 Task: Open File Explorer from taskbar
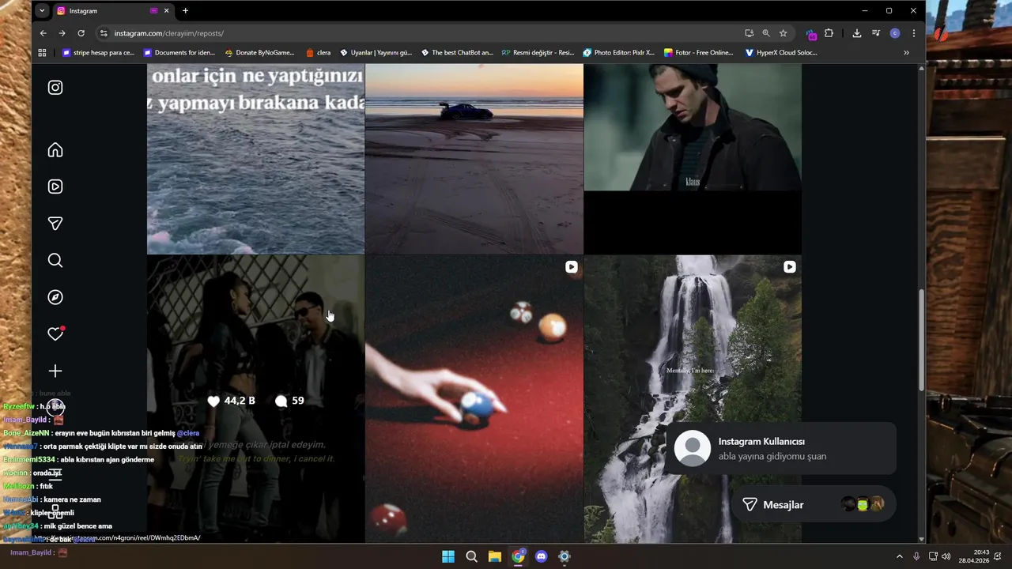pos(494,556)
